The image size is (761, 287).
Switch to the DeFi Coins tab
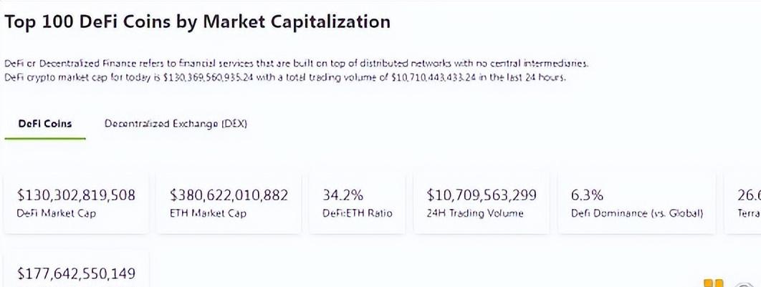[45, 124]
